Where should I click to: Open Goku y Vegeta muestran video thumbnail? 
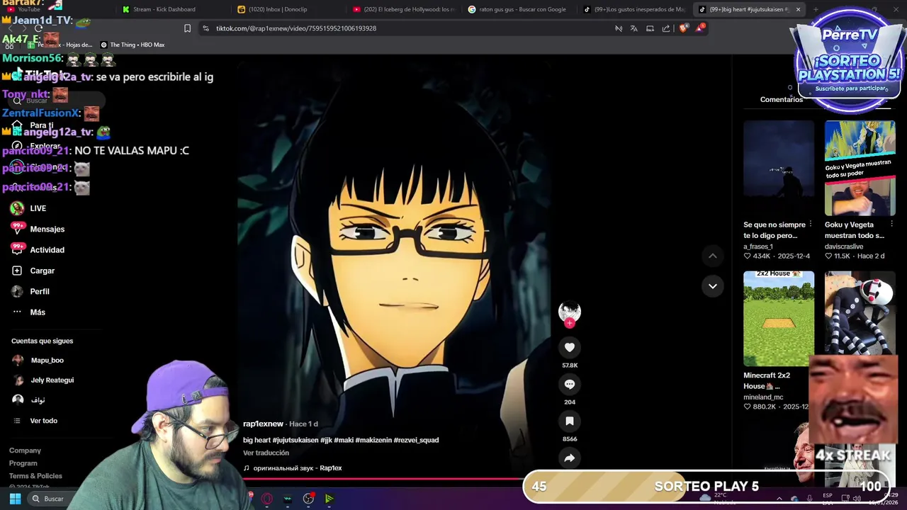click(860, 168)
